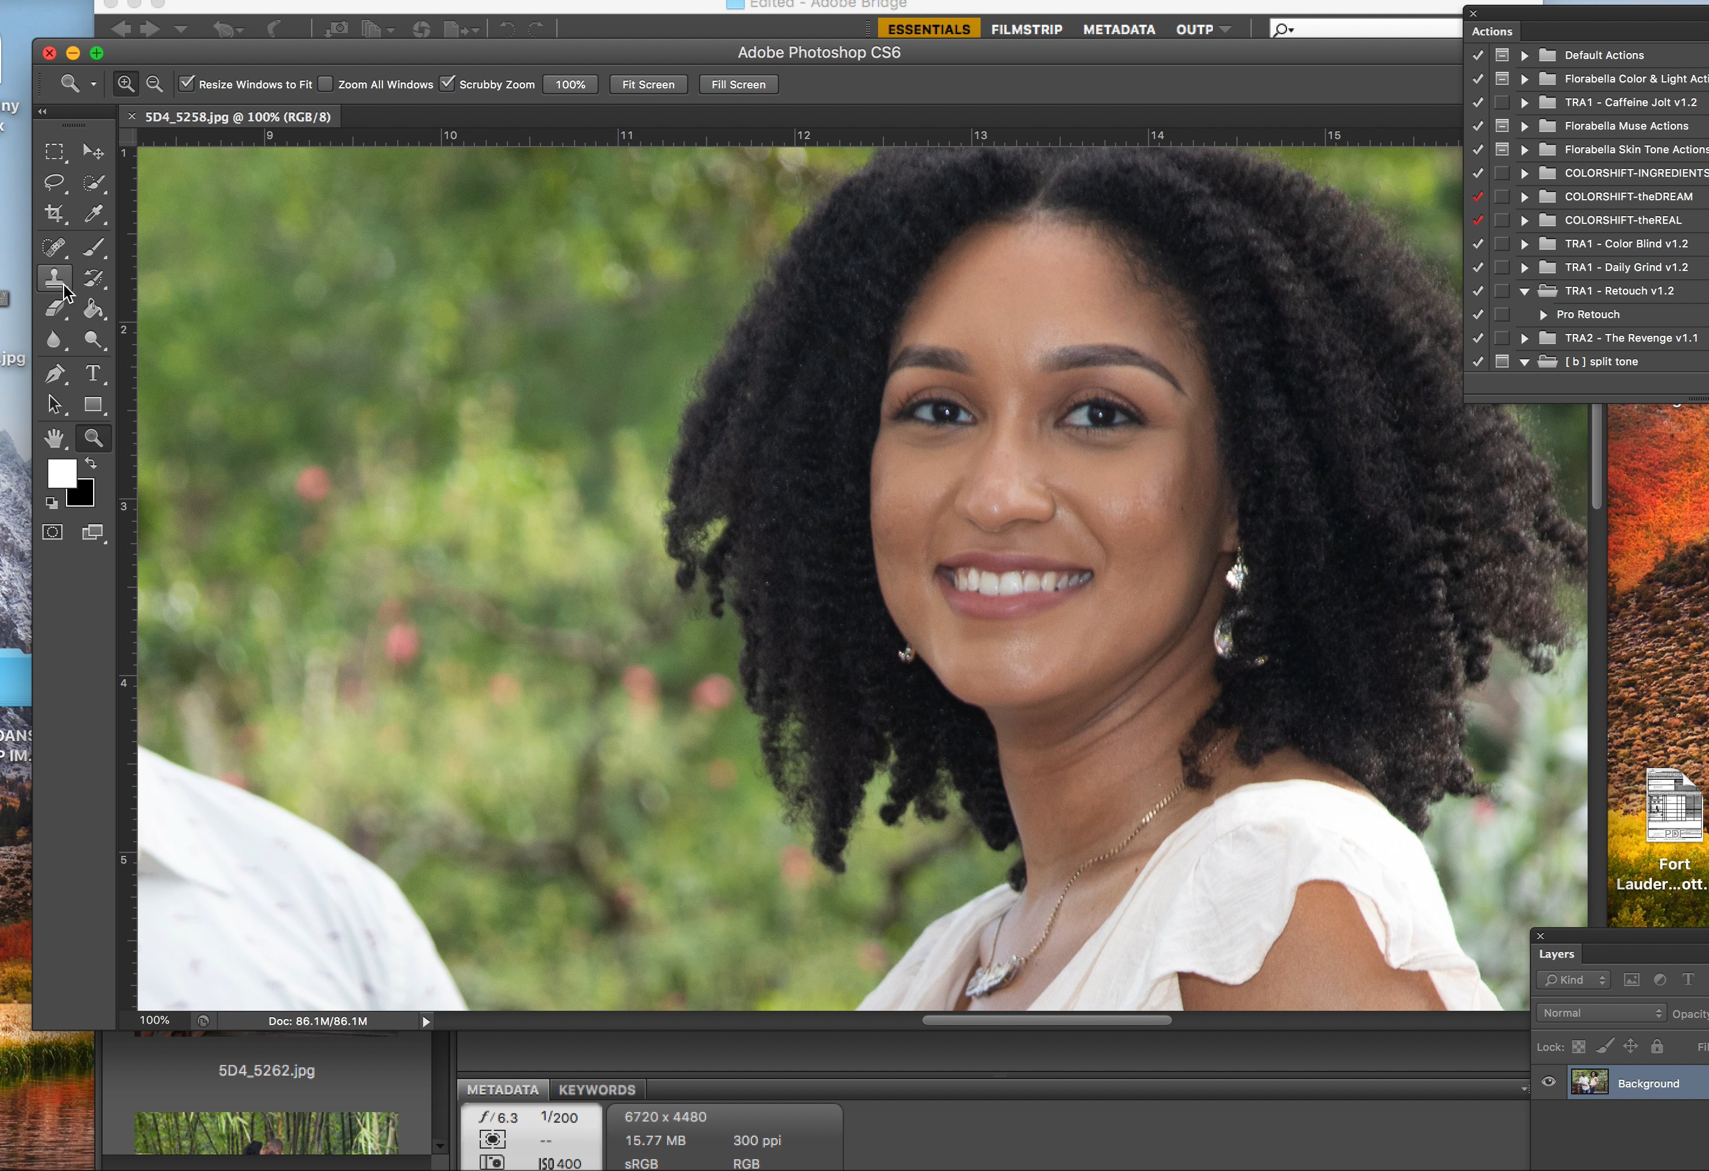This screenshot has width=1709, height=1171.
Task: Select the Pen tool
Action: point(54,373)
